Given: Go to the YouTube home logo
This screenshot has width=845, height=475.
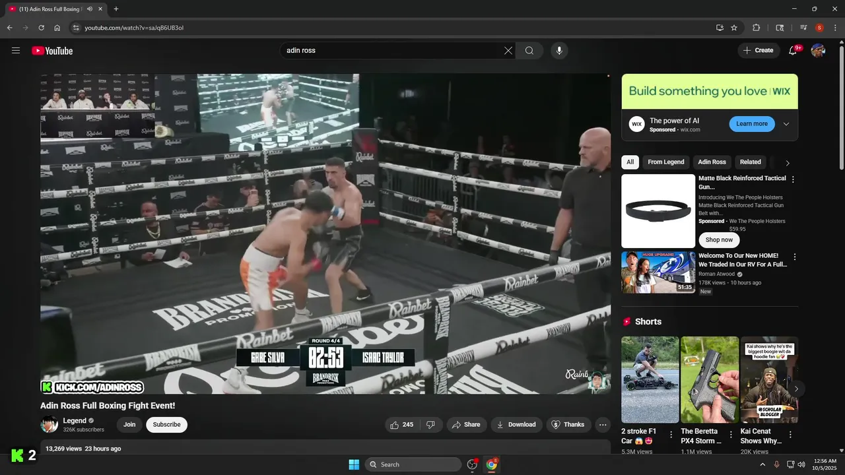Looking at the screenshot, I should click(52, 51).
